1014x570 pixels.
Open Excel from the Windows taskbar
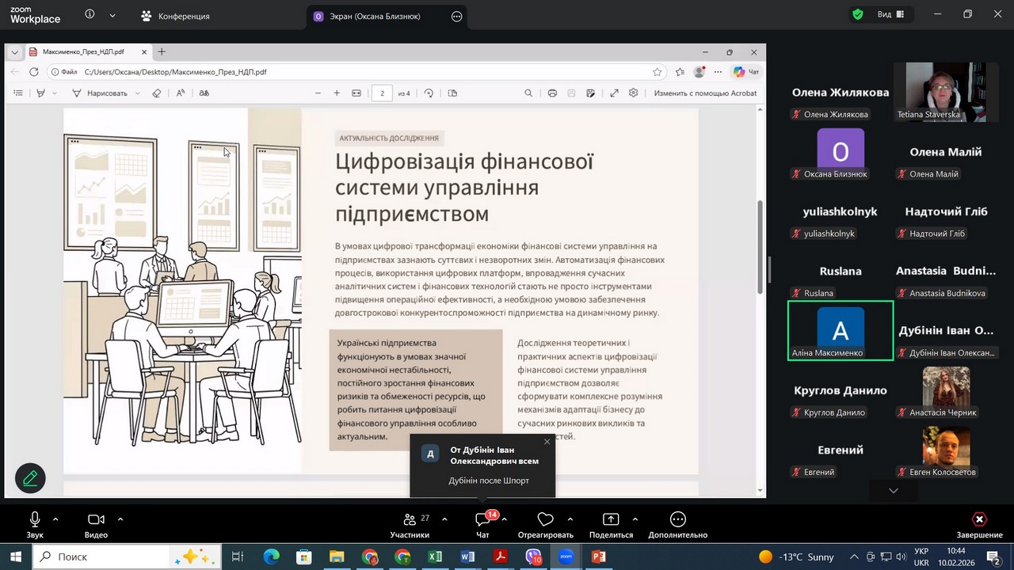[435, 557]
